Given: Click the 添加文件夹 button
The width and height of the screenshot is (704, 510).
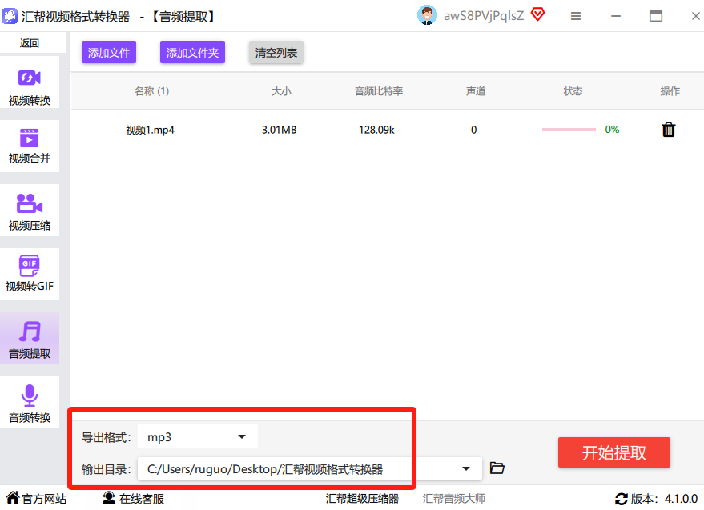Looking at the screenshot, I should click(x=192, y=53).
